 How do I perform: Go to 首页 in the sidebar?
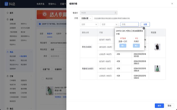point(11,13)
